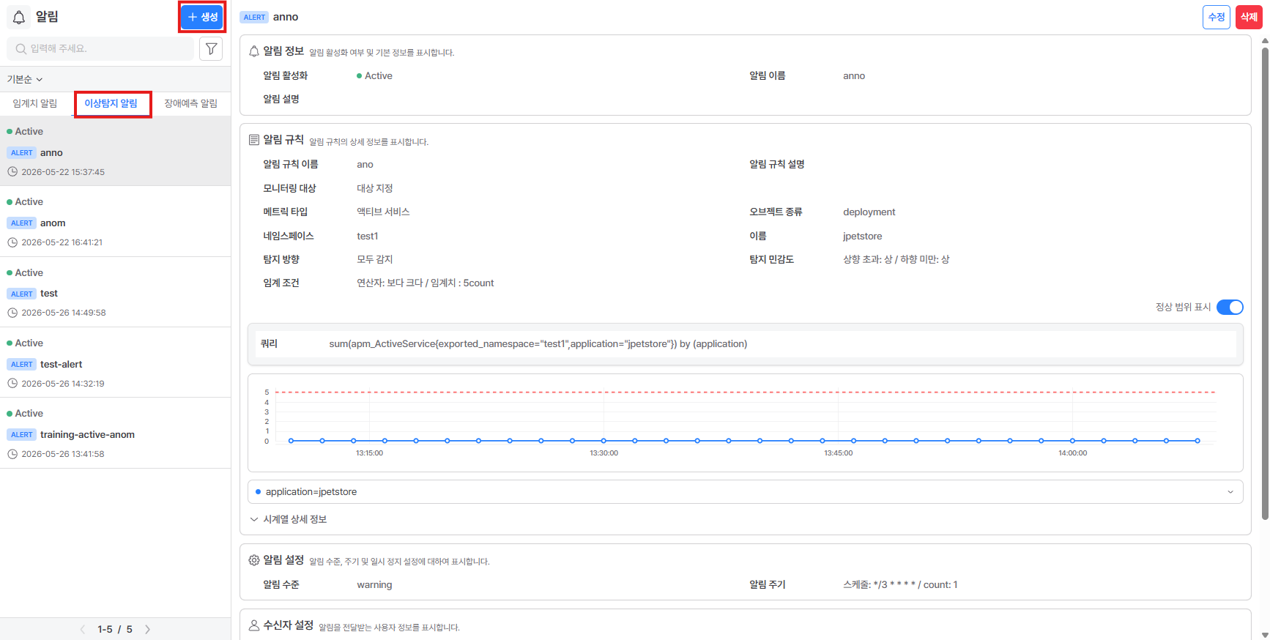The height and width of the screenshot is (640, 1270).
Task: Click the 생성 create button
Action: tap(202, 17)
